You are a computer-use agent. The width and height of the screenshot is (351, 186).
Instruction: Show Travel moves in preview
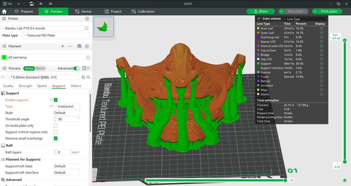[x=322, y=77]
